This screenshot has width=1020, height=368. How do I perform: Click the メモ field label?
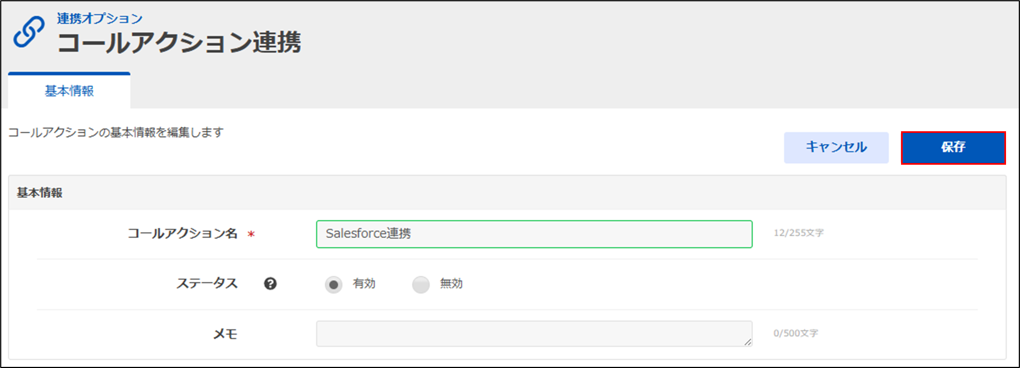pyautogui.click(x=225, y=334)
